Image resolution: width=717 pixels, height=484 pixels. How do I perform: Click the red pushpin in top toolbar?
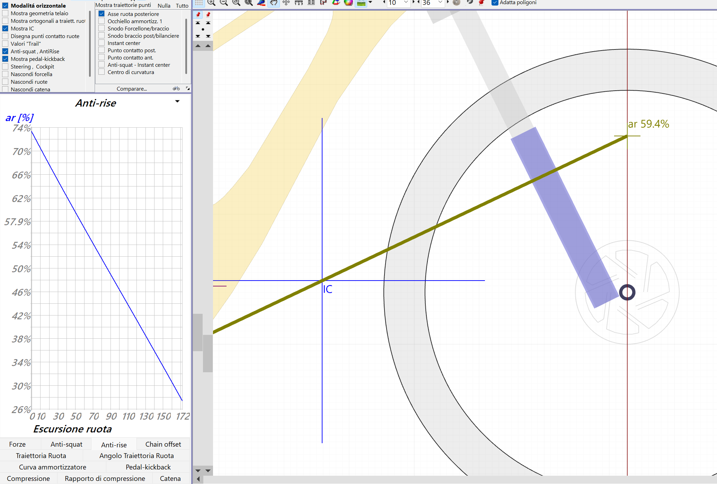click(x=481, y=2)
